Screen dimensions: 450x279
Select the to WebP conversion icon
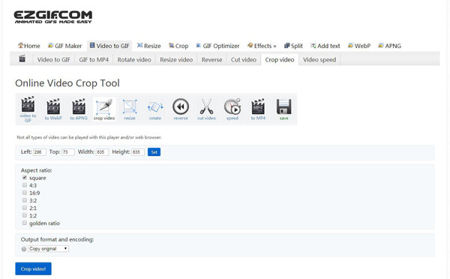(x=53, y=109)
